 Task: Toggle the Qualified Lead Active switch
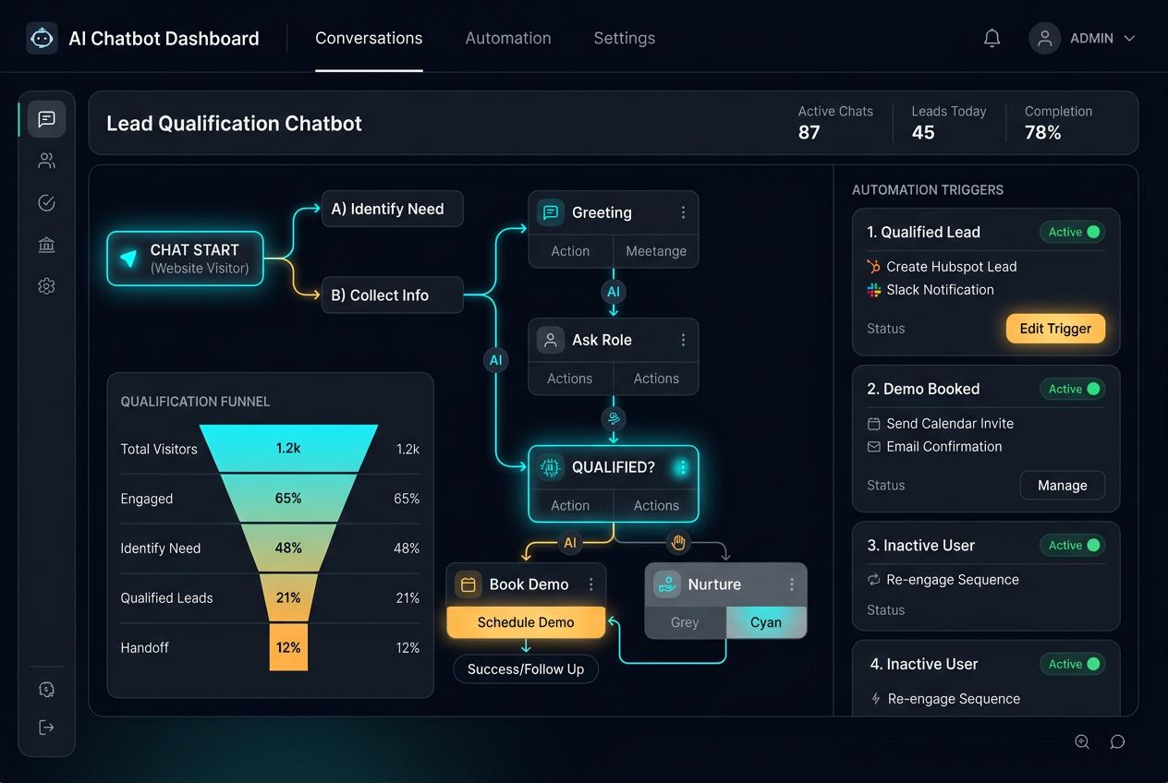[x=1072, y=232]
